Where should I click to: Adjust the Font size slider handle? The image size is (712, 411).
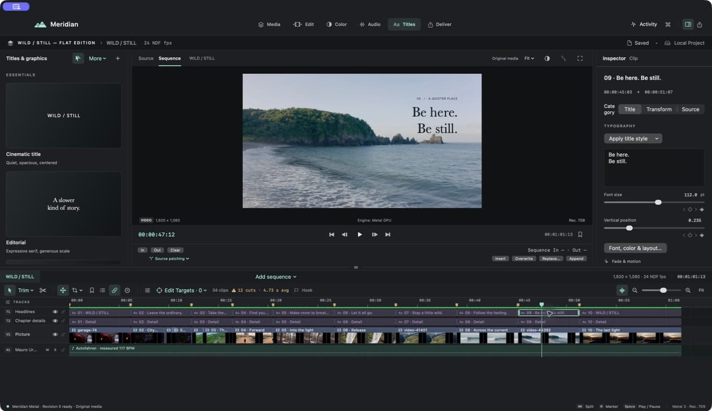click(658, 202)
